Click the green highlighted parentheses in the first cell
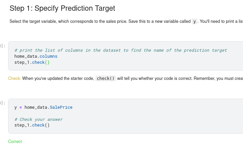The height and width of the screenshot is (145, 243). (x=47, y=62)
